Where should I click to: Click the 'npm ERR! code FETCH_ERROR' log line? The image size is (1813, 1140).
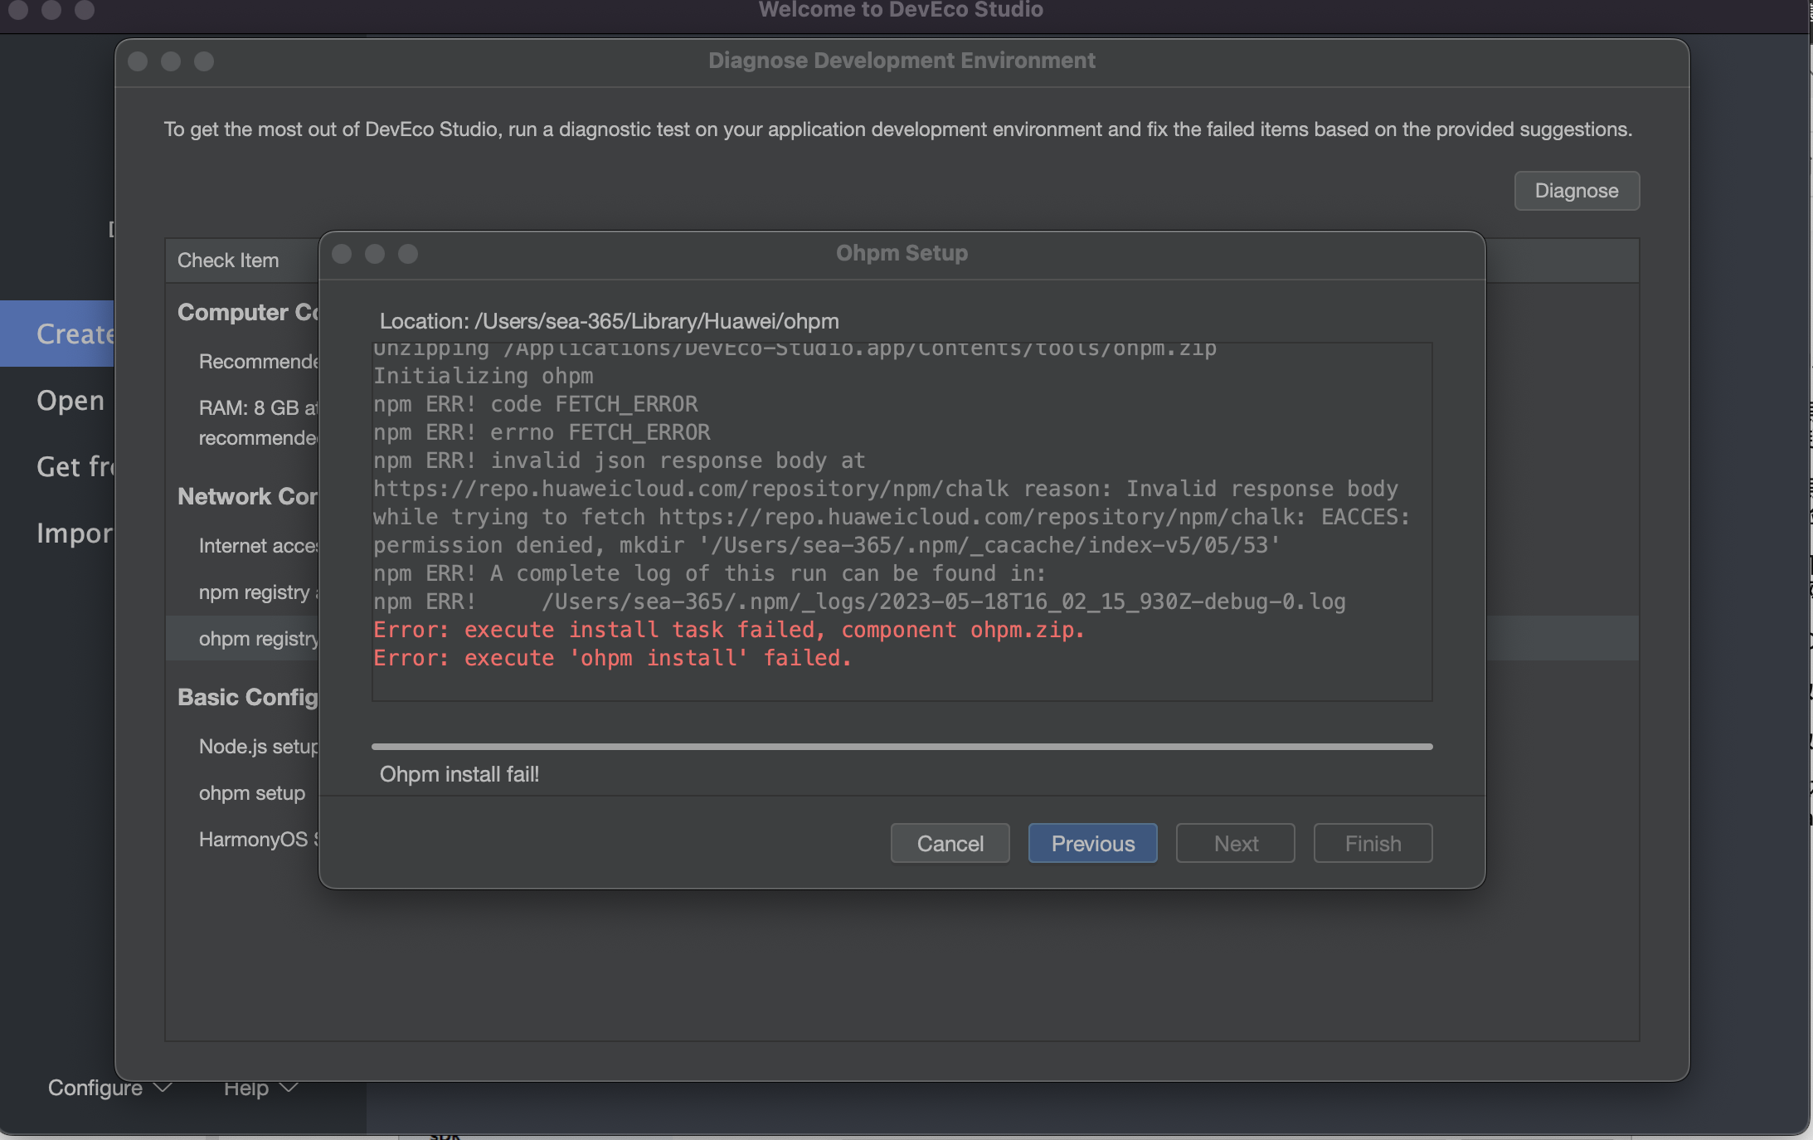(535, 404)
